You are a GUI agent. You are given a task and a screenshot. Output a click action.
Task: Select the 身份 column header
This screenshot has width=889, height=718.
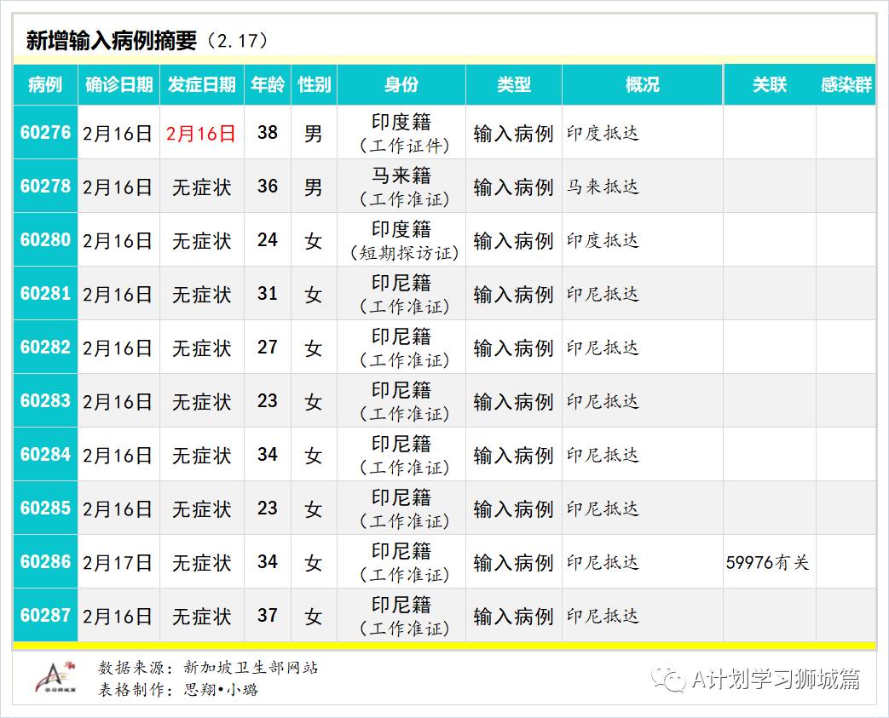point(401,84)
